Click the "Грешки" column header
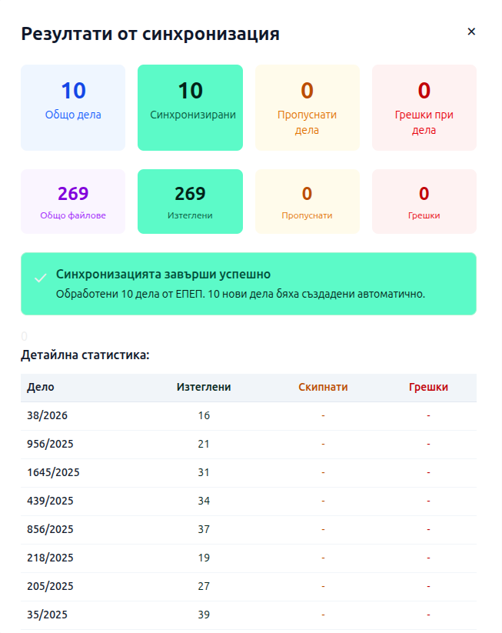Image resolution: width=502 pixels, height=633 pixels. coord(428,388)
